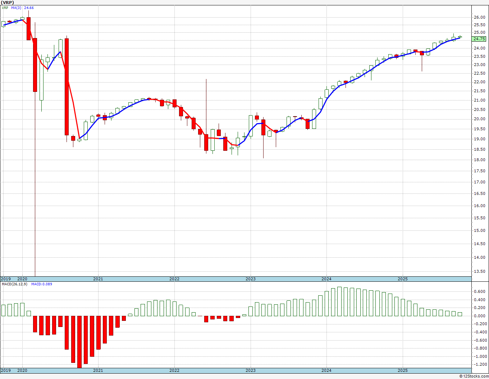Click 2021 on the MACD panel time axis

click(x=98, y=370)
